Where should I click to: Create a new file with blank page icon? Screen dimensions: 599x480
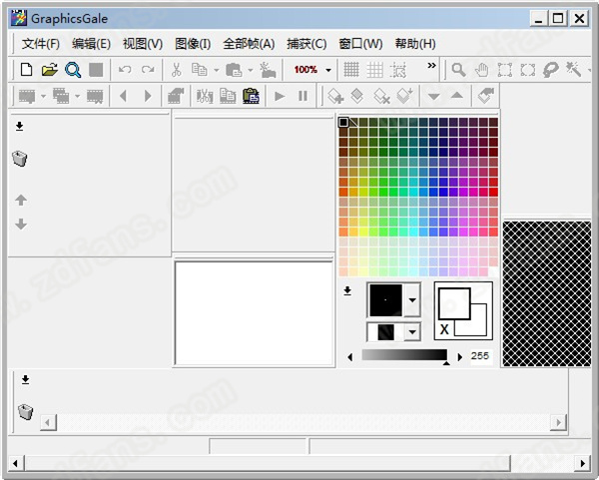[26, 70]
